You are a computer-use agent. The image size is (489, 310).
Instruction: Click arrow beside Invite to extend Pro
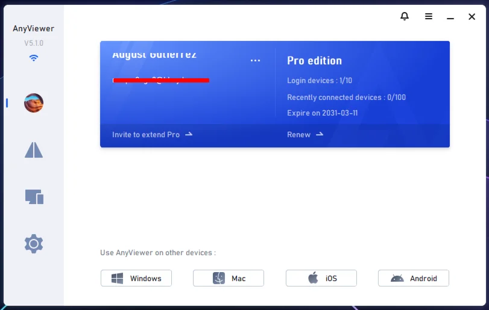pyautogui.click(x=189, y=134)
